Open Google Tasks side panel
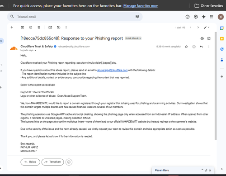Screen dimensions: 226x176 point(222,49)
